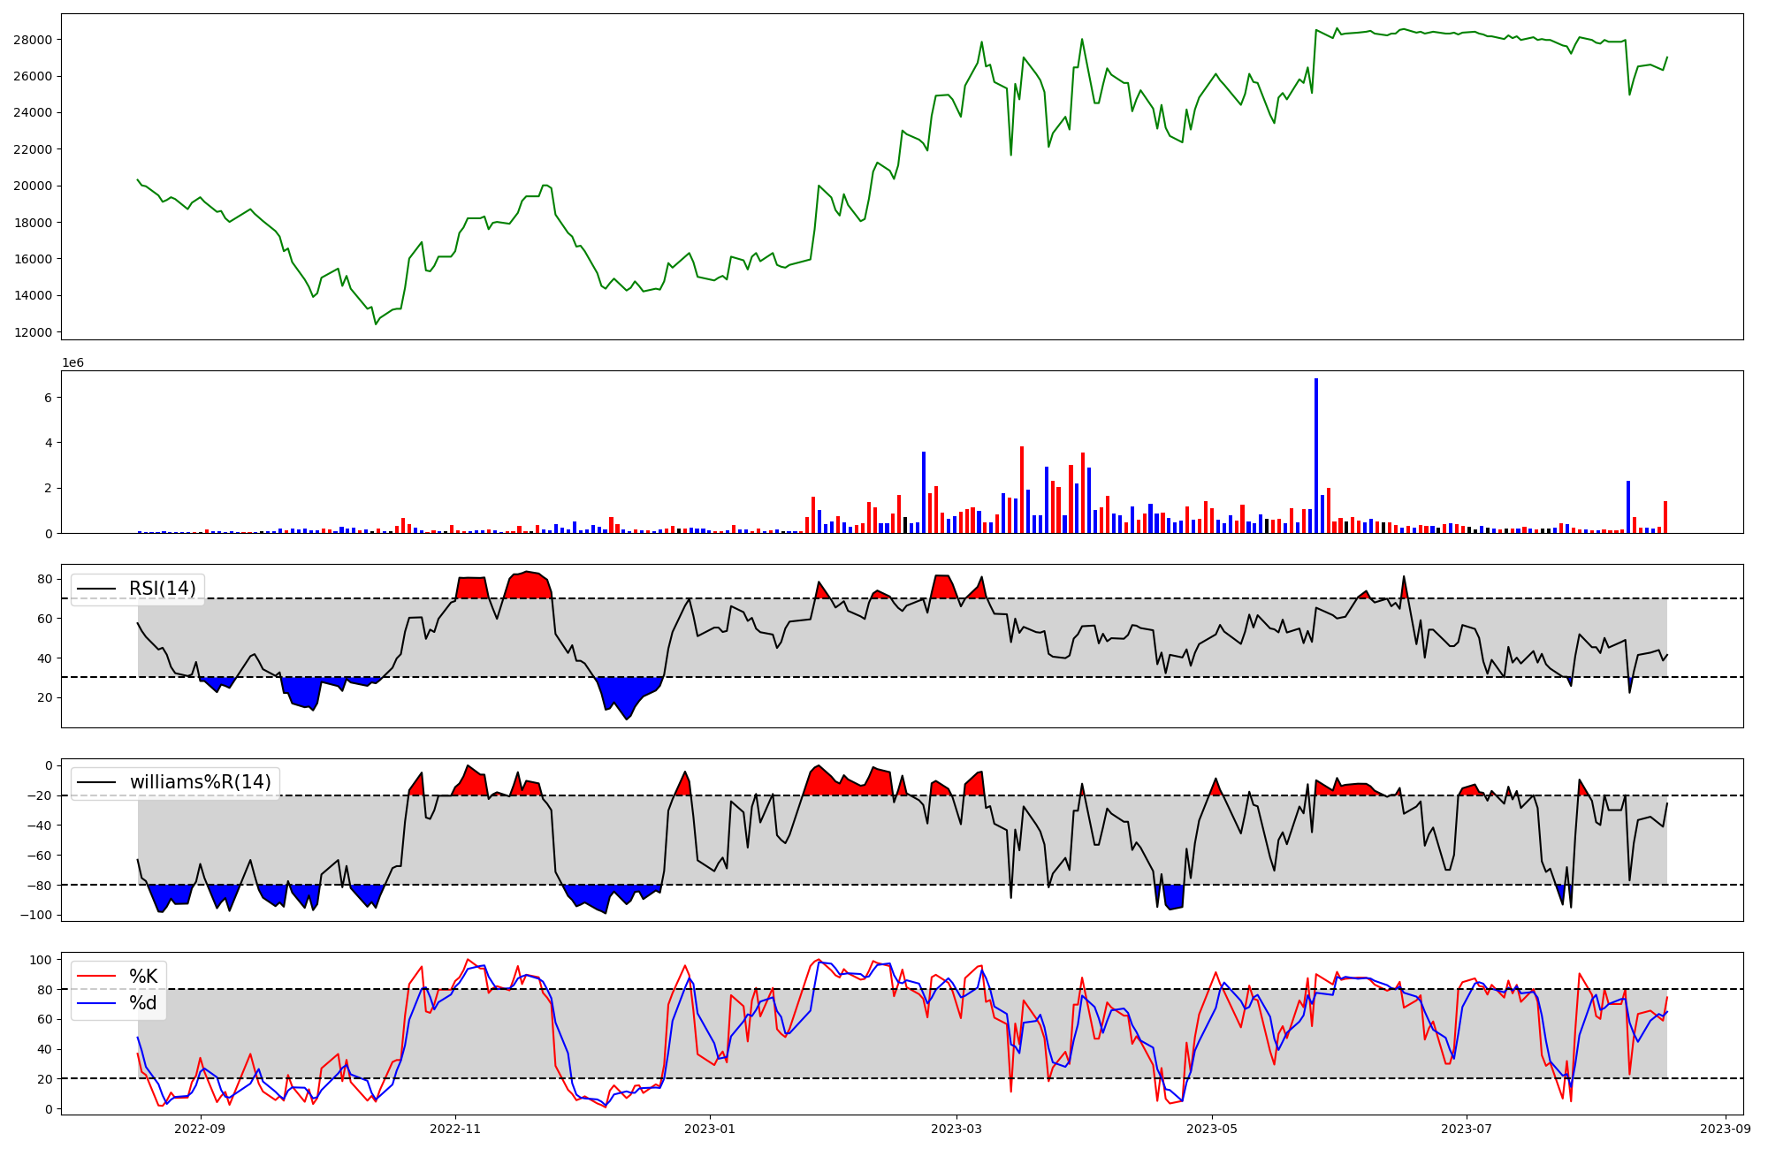
Task: Click the williams%R(14) legend label
Action: click(x=200, y=782)
